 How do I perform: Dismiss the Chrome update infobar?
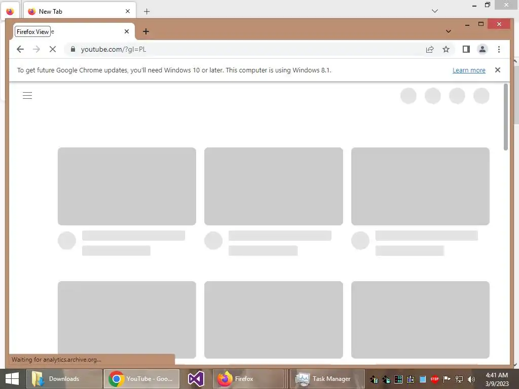point(498,70)
